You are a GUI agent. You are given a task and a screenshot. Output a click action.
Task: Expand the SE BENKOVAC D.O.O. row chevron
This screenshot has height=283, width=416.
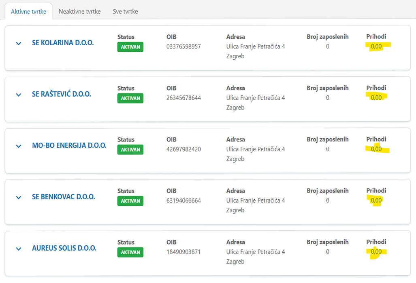tap(18, 197)
